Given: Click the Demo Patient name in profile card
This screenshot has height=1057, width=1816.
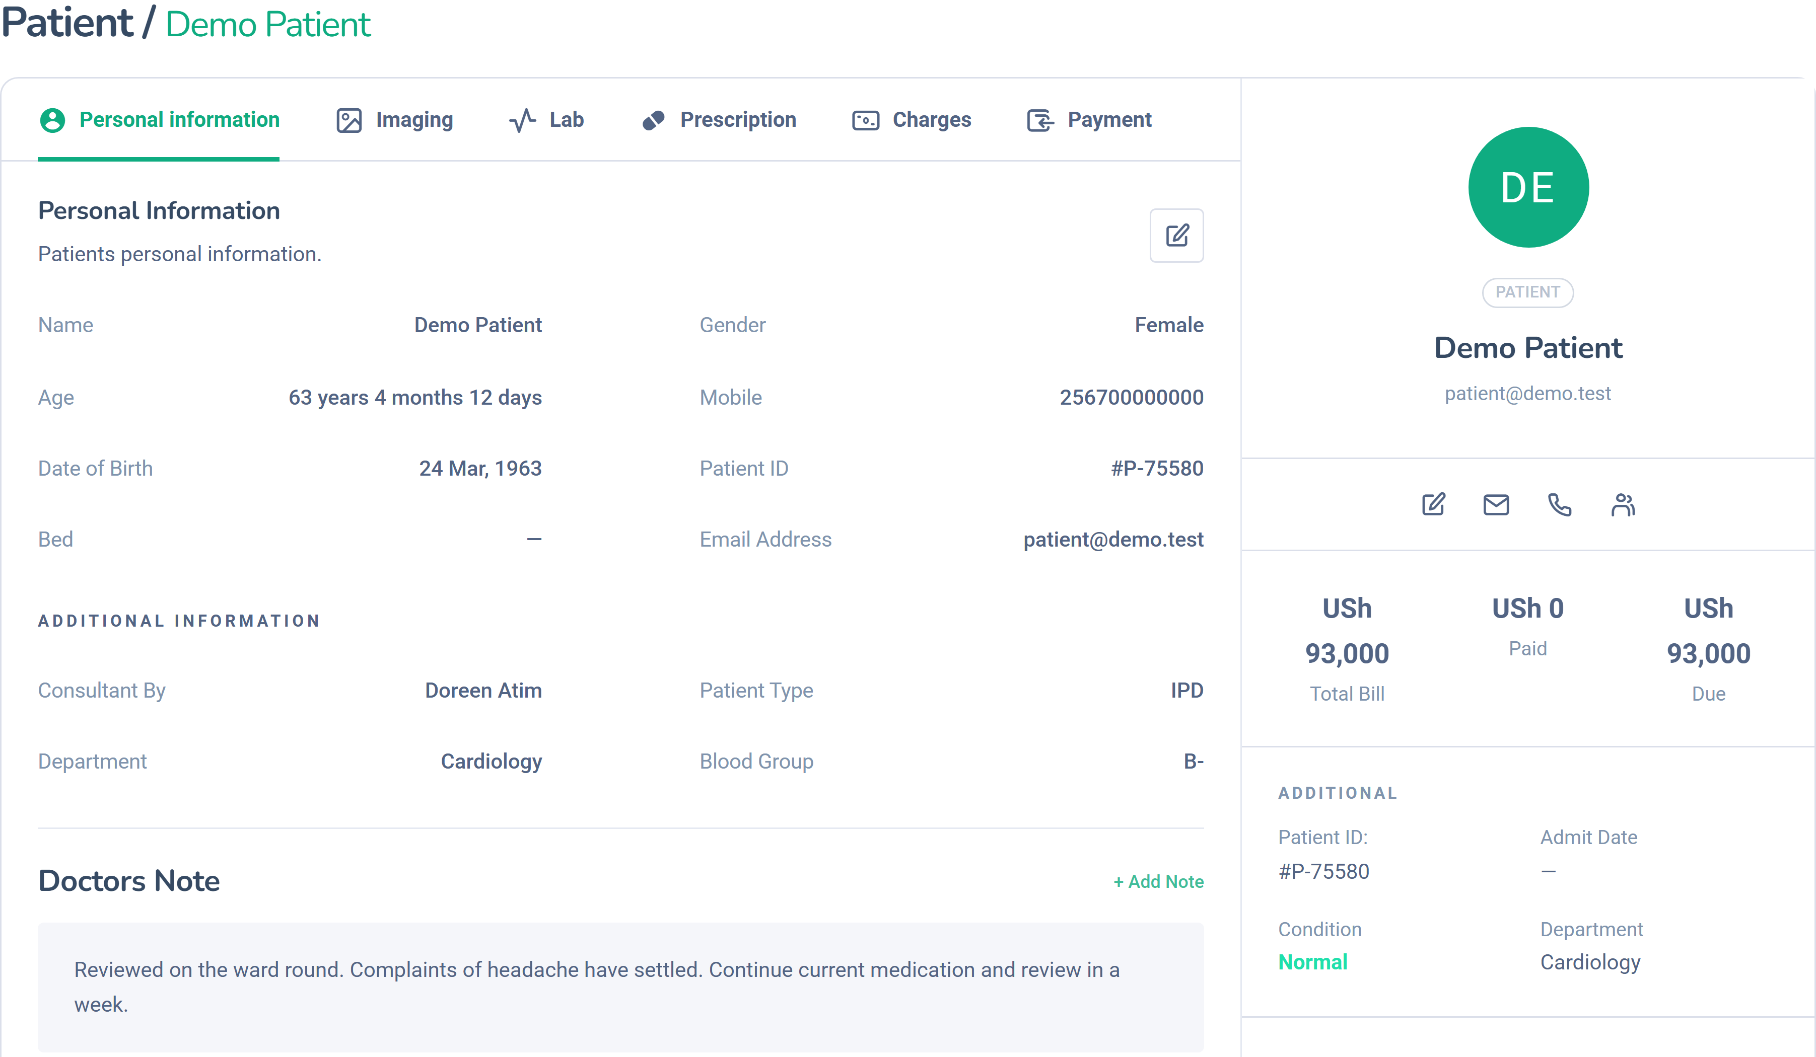Looking at the screenshot, I should pyautogui.click(x=1528, y=348).
